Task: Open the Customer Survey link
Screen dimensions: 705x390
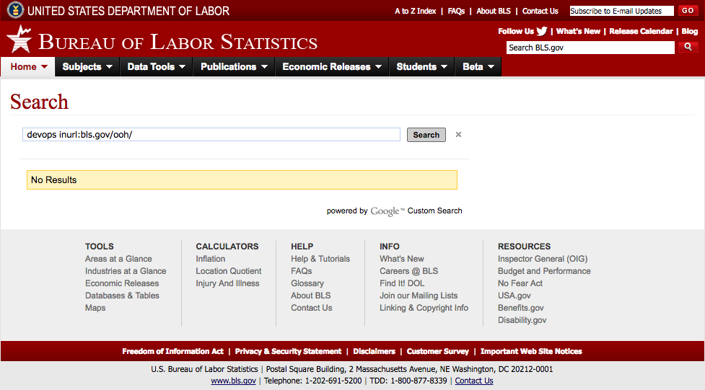Action: [x=438, y=351]
